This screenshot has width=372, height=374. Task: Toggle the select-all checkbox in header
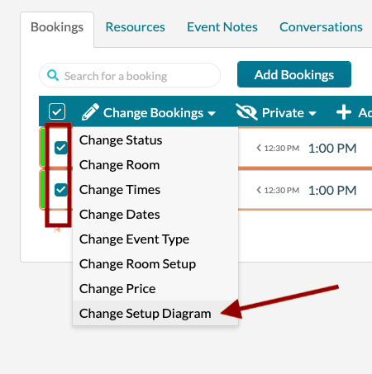point(57,111)
